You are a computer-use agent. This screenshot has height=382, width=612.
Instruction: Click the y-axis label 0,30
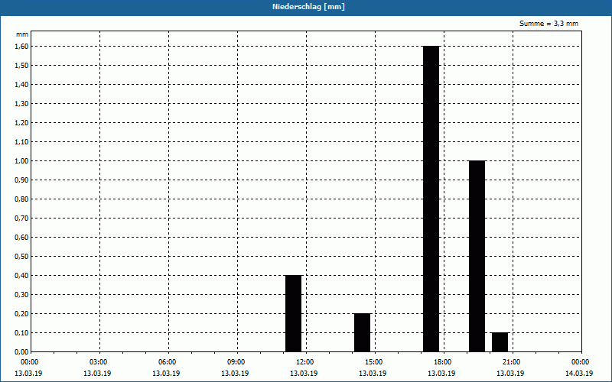click(x=21, y=294)
